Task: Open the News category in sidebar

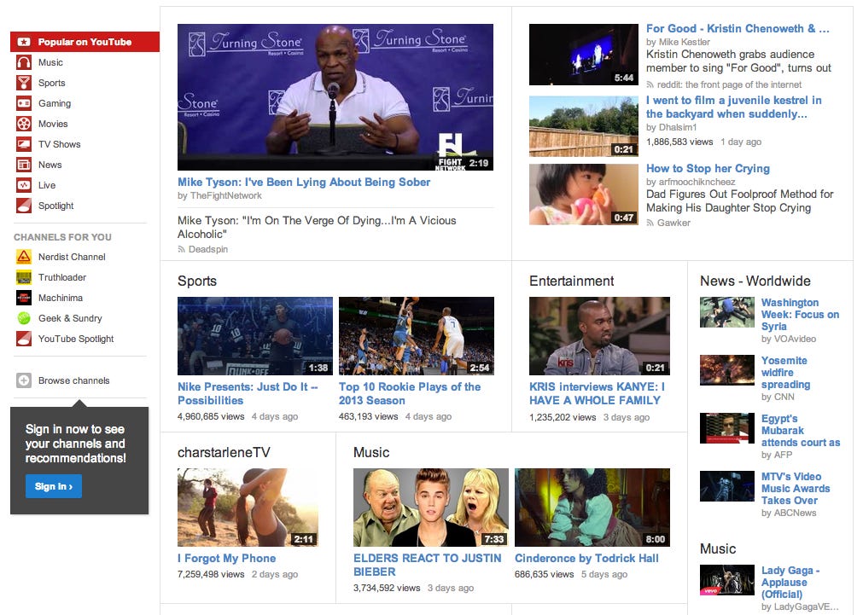Action: coord(50,165)
